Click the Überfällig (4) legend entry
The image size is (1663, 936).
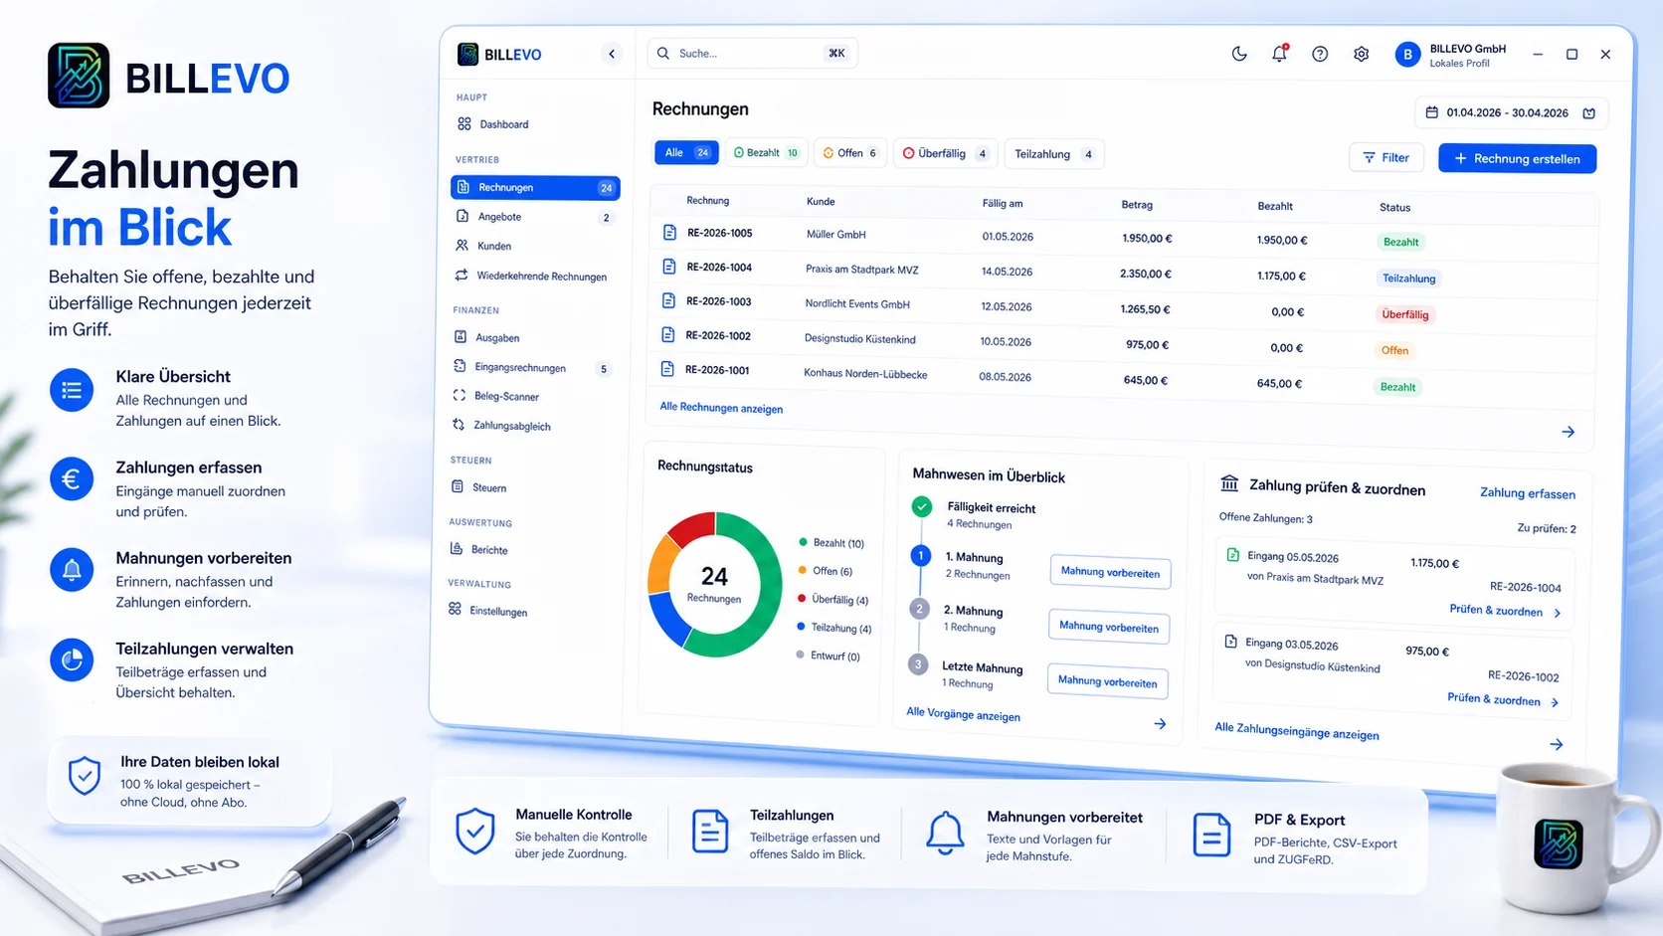point(832,600)
